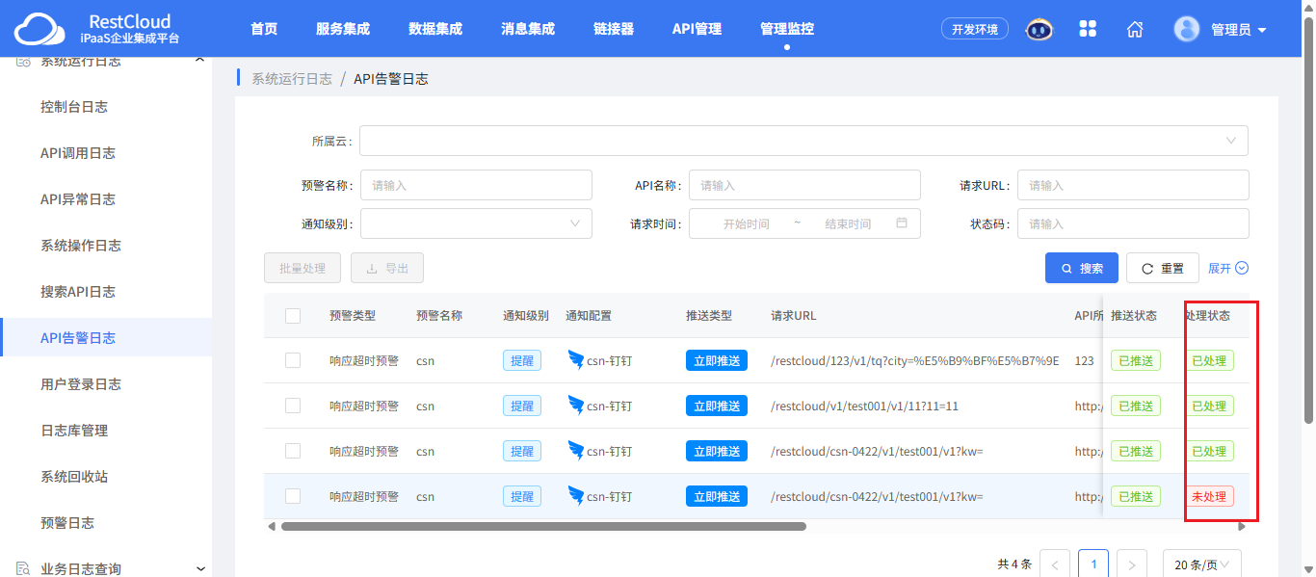
Task: Click the administrator avatar icon
Action: click(x=1187, y=29)
